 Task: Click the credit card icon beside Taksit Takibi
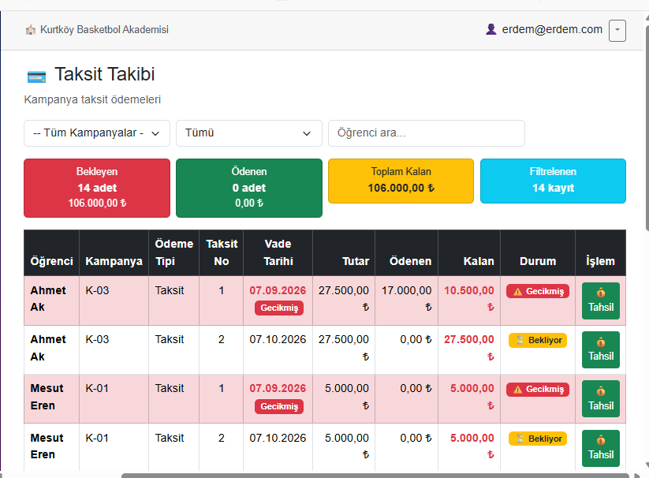pos(36,77)
